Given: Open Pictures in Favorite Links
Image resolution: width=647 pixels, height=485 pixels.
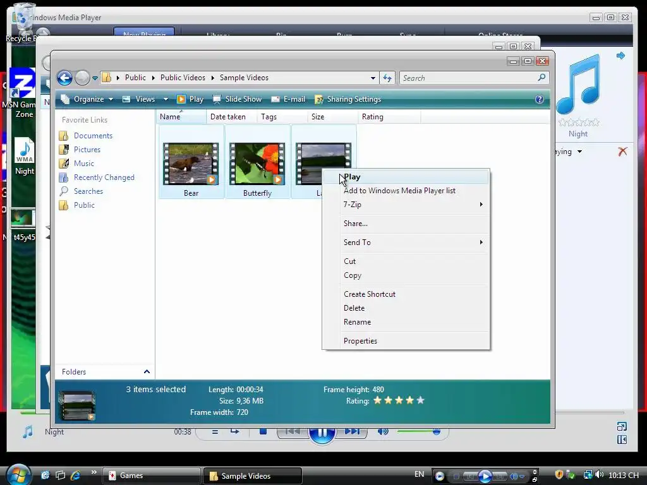Looking at the screenshot, I should click(x=80, y=150).
